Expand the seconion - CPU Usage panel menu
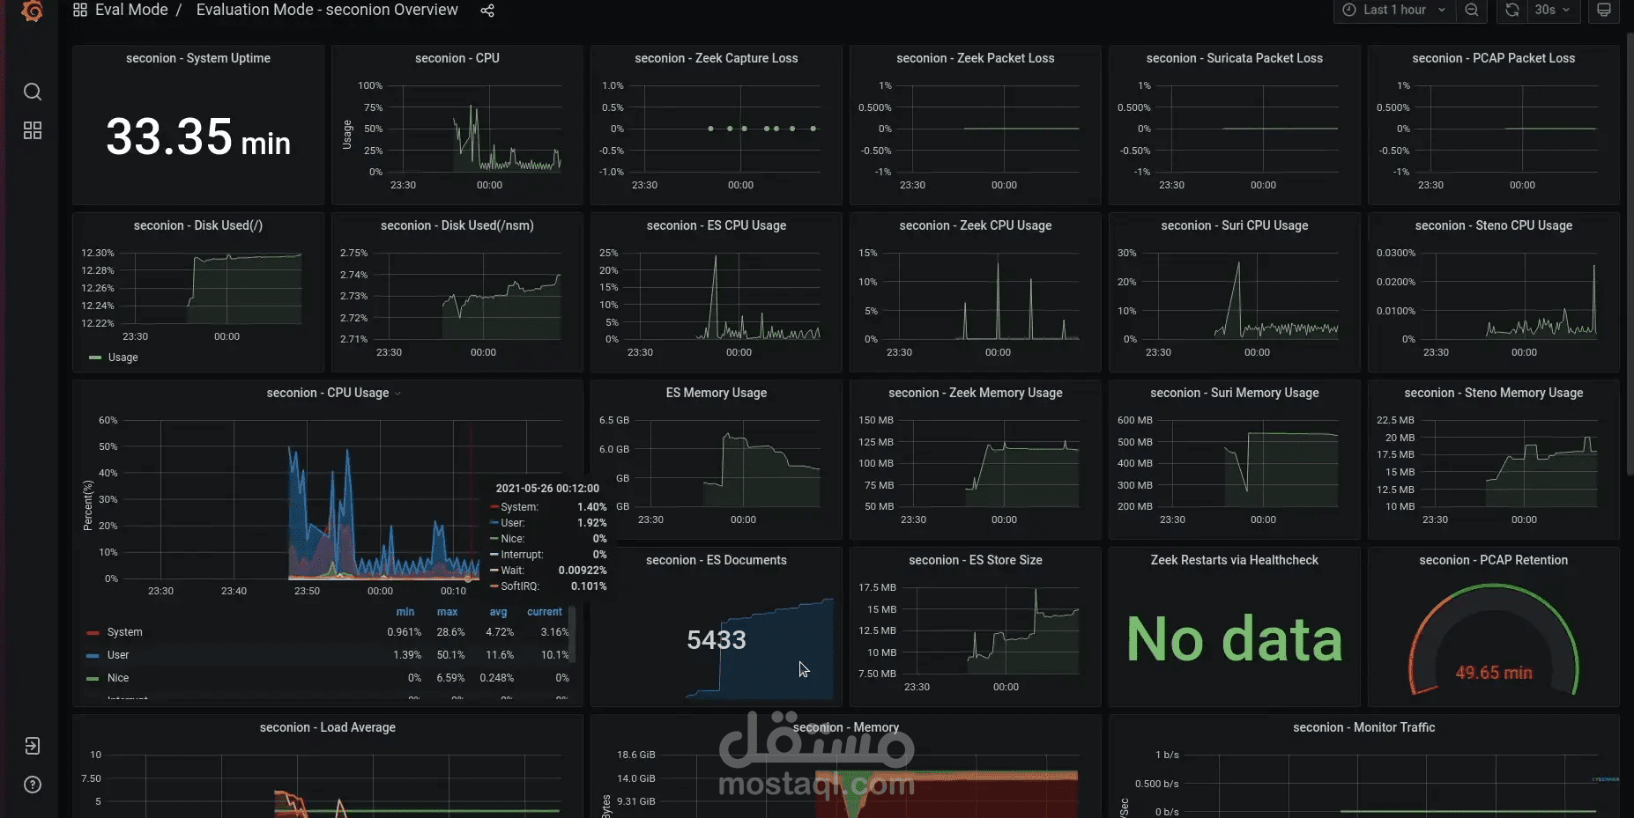 pos(397,394)
